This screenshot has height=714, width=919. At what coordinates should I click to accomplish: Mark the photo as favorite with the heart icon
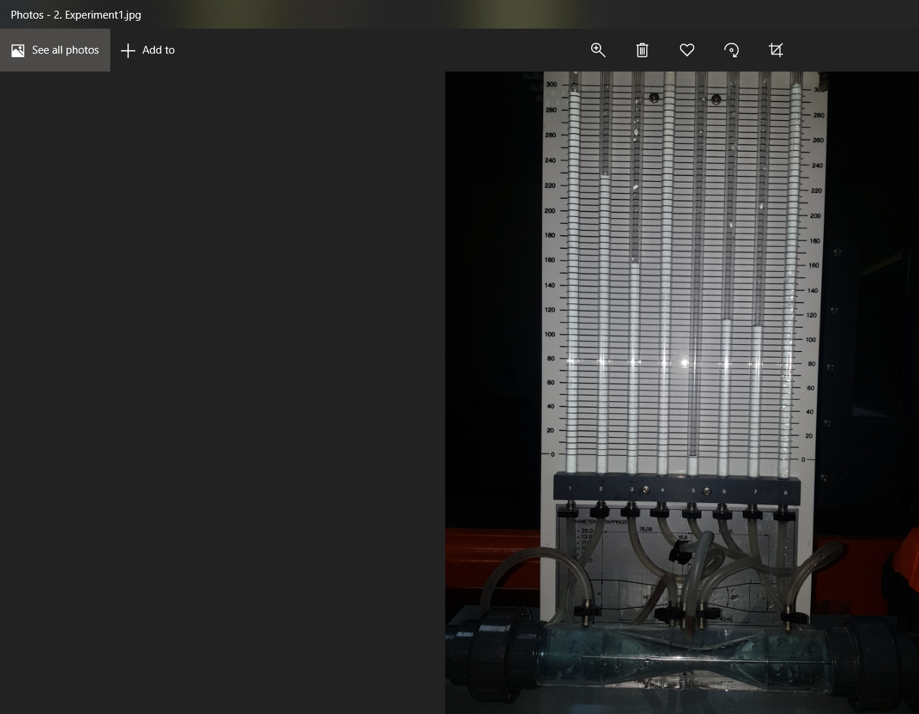[x=687, y=50]
